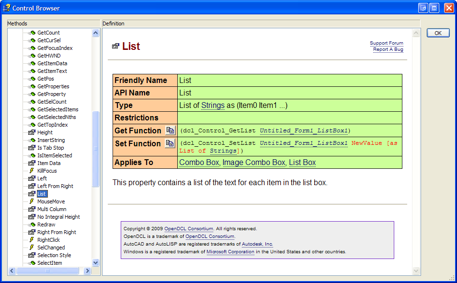This screenshot has width=457, height=283.
Task: Click the RightClick event lightning icon
Action: pos(32,240)
